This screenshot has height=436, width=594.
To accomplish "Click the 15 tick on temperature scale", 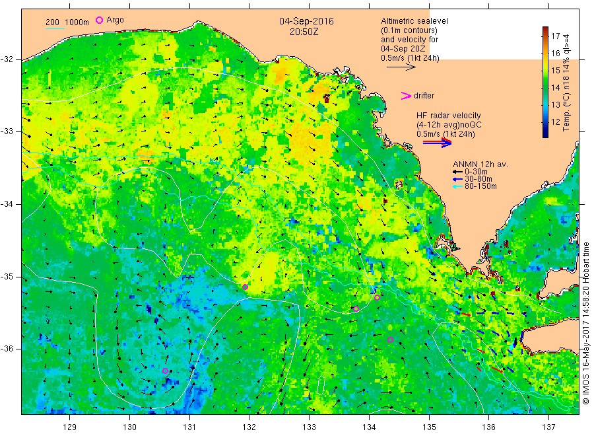I will click(555, 71).
